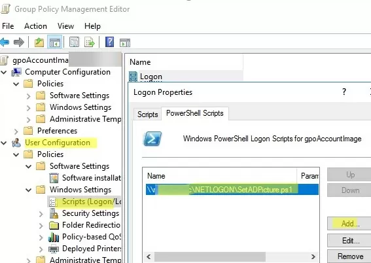This screenshot has height=263, width=371.
Task: Collapse Software Settings under User Configuration
Action: pos(28,166)
